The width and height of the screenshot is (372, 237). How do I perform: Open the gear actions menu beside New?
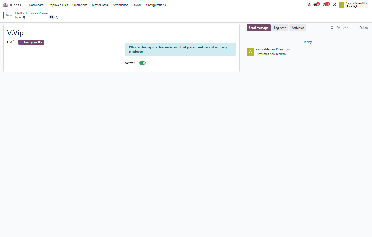pyautogui.click(x=24, y=17)
